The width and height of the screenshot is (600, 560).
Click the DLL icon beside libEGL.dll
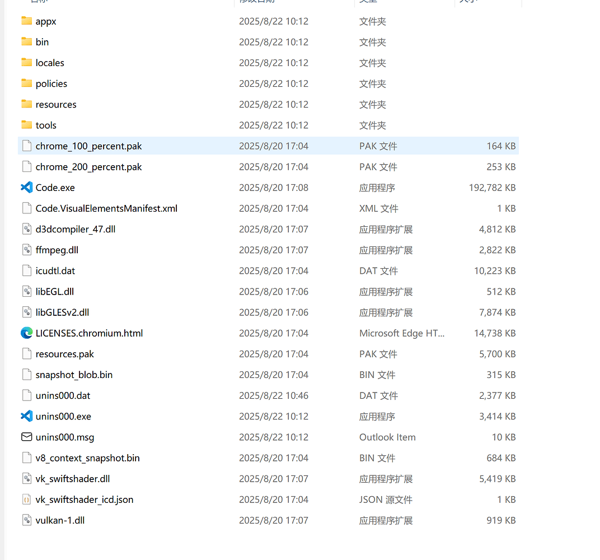pos(26,291)
